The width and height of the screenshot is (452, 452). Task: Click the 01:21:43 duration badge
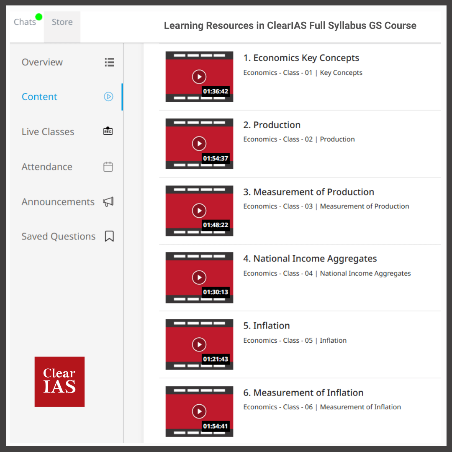coord(216,359)
